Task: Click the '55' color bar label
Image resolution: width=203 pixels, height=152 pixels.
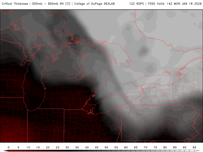Action: pos(116,147)
